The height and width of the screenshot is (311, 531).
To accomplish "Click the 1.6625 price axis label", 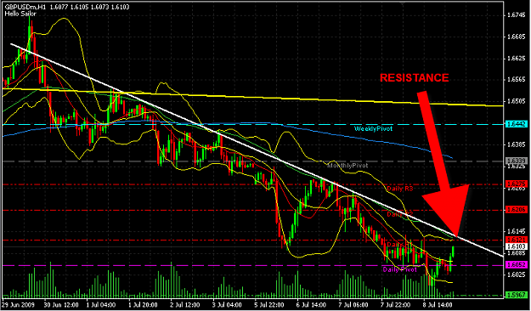I will (x=517, y=59).
